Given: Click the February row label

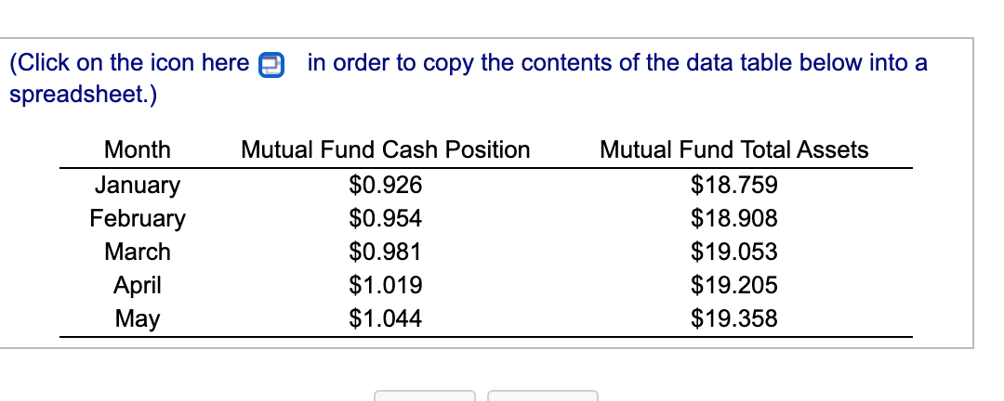Looking at the screenshot, I should coord(138,219).
